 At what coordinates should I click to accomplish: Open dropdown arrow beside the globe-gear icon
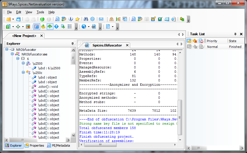click(89, 27)
